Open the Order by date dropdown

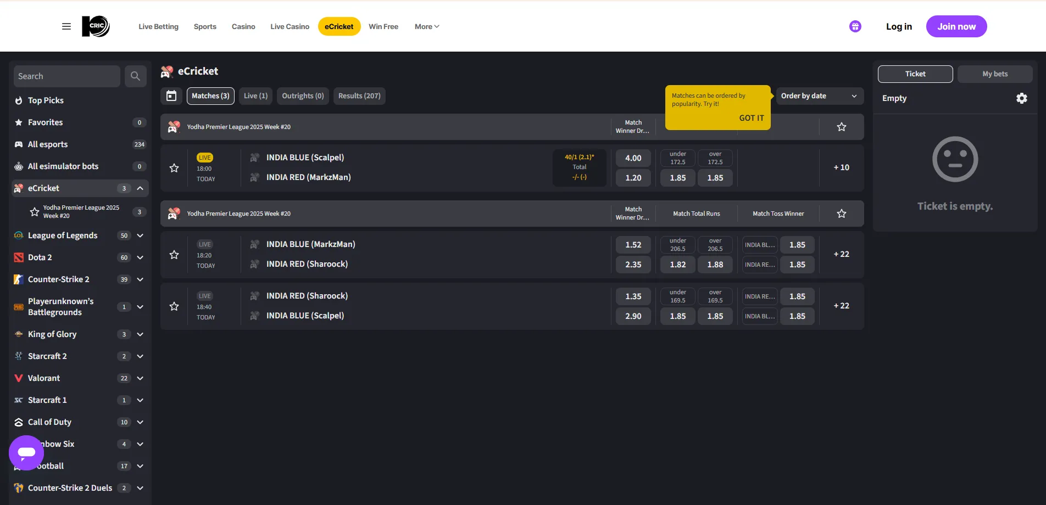pos(820,96)
